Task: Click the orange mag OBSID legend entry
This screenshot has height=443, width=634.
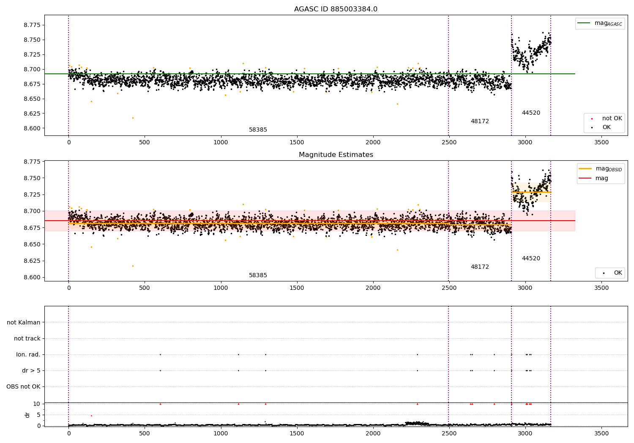Action: pos(601,169)
